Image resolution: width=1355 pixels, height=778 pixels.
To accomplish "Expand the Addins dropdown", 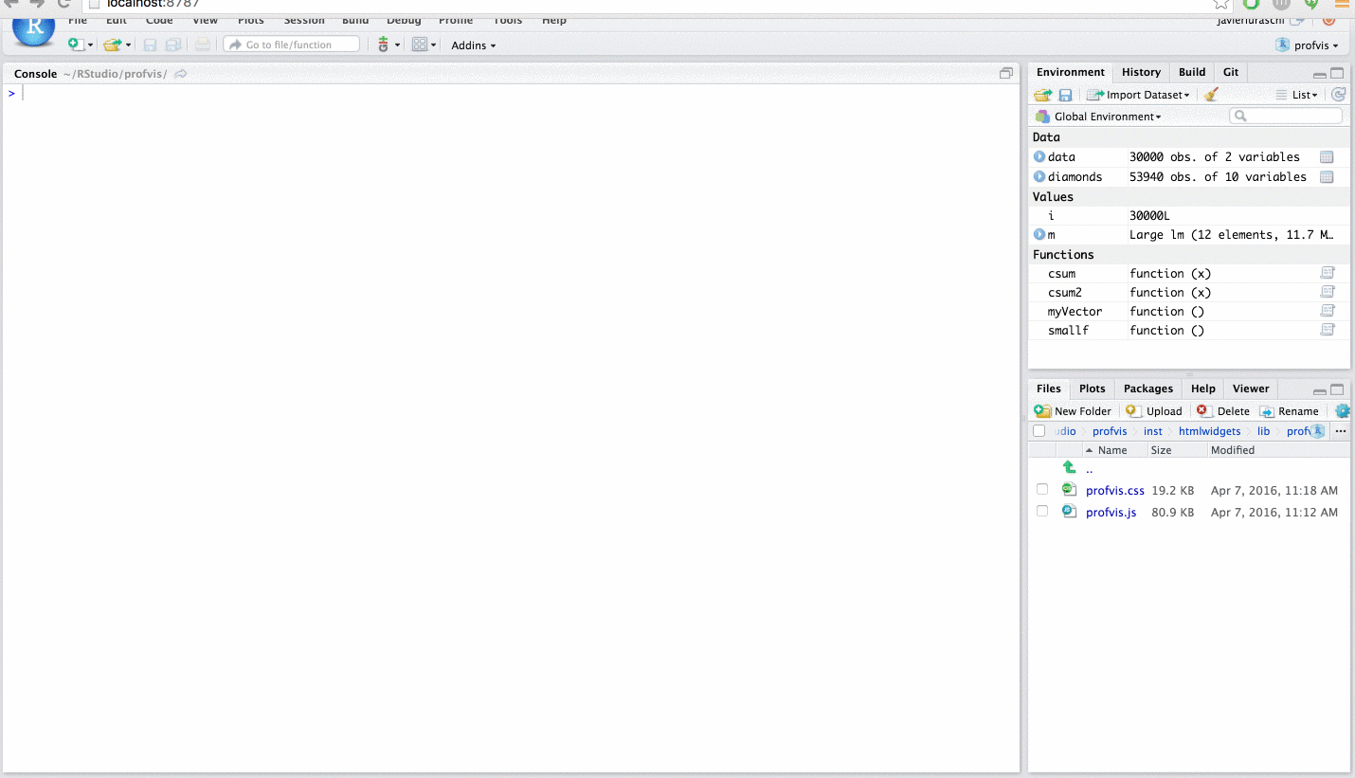I will tap(471, 45).
